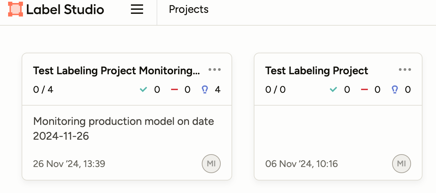Click the Label Studio logo icon
The height and width of the screenshot is (193, 436).
16,9
